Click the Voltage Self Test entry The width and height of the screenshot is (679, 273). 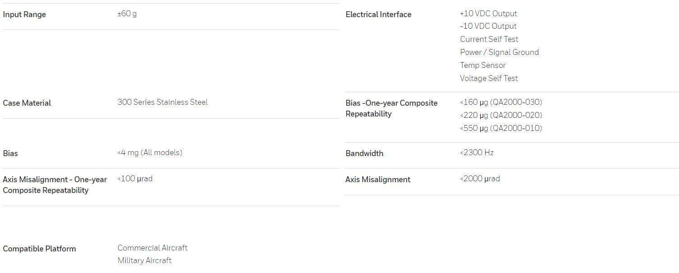(x=489, y=78)
